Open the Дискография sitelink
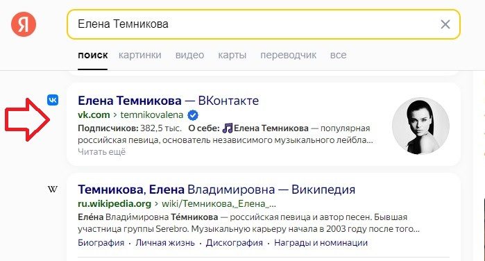485x261 pixels. point(235,243)
